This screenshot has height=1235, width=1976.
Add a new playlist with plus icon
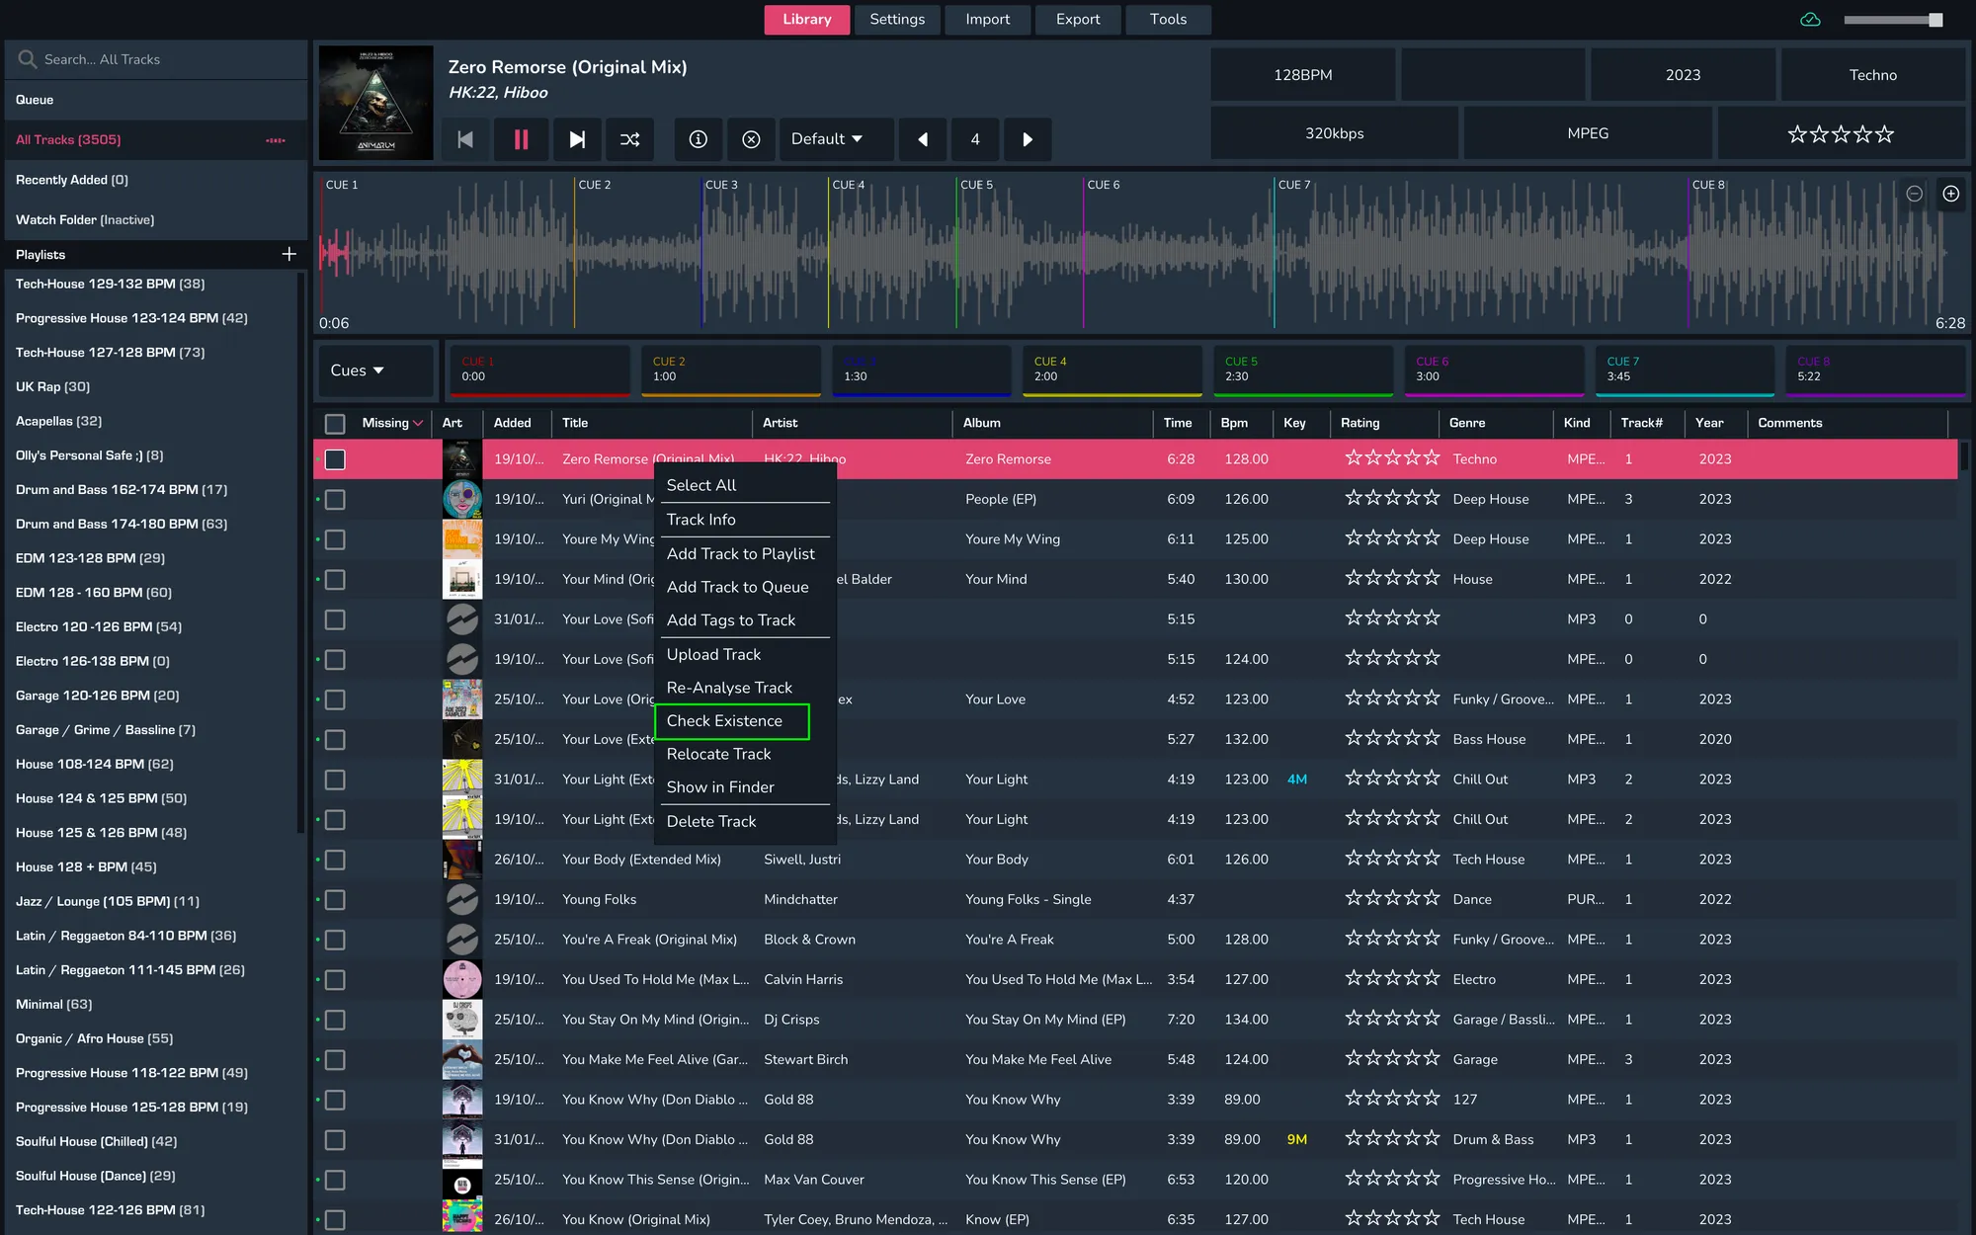(x=288, y=254)
